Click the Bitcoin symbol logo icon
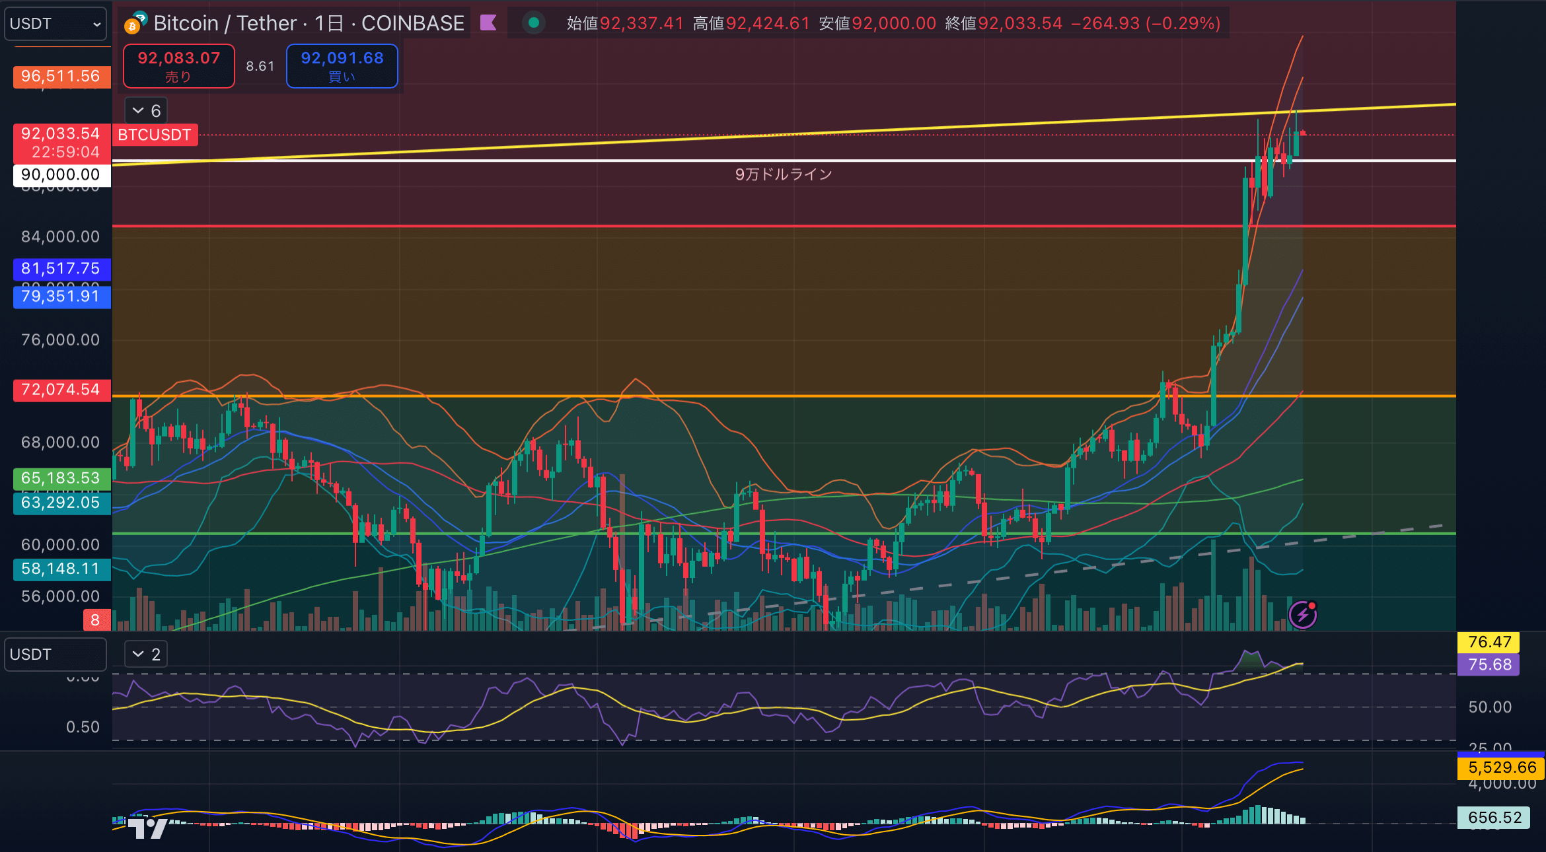The image size is (1546, 852). pyautogui.click(x=135, y=23)
